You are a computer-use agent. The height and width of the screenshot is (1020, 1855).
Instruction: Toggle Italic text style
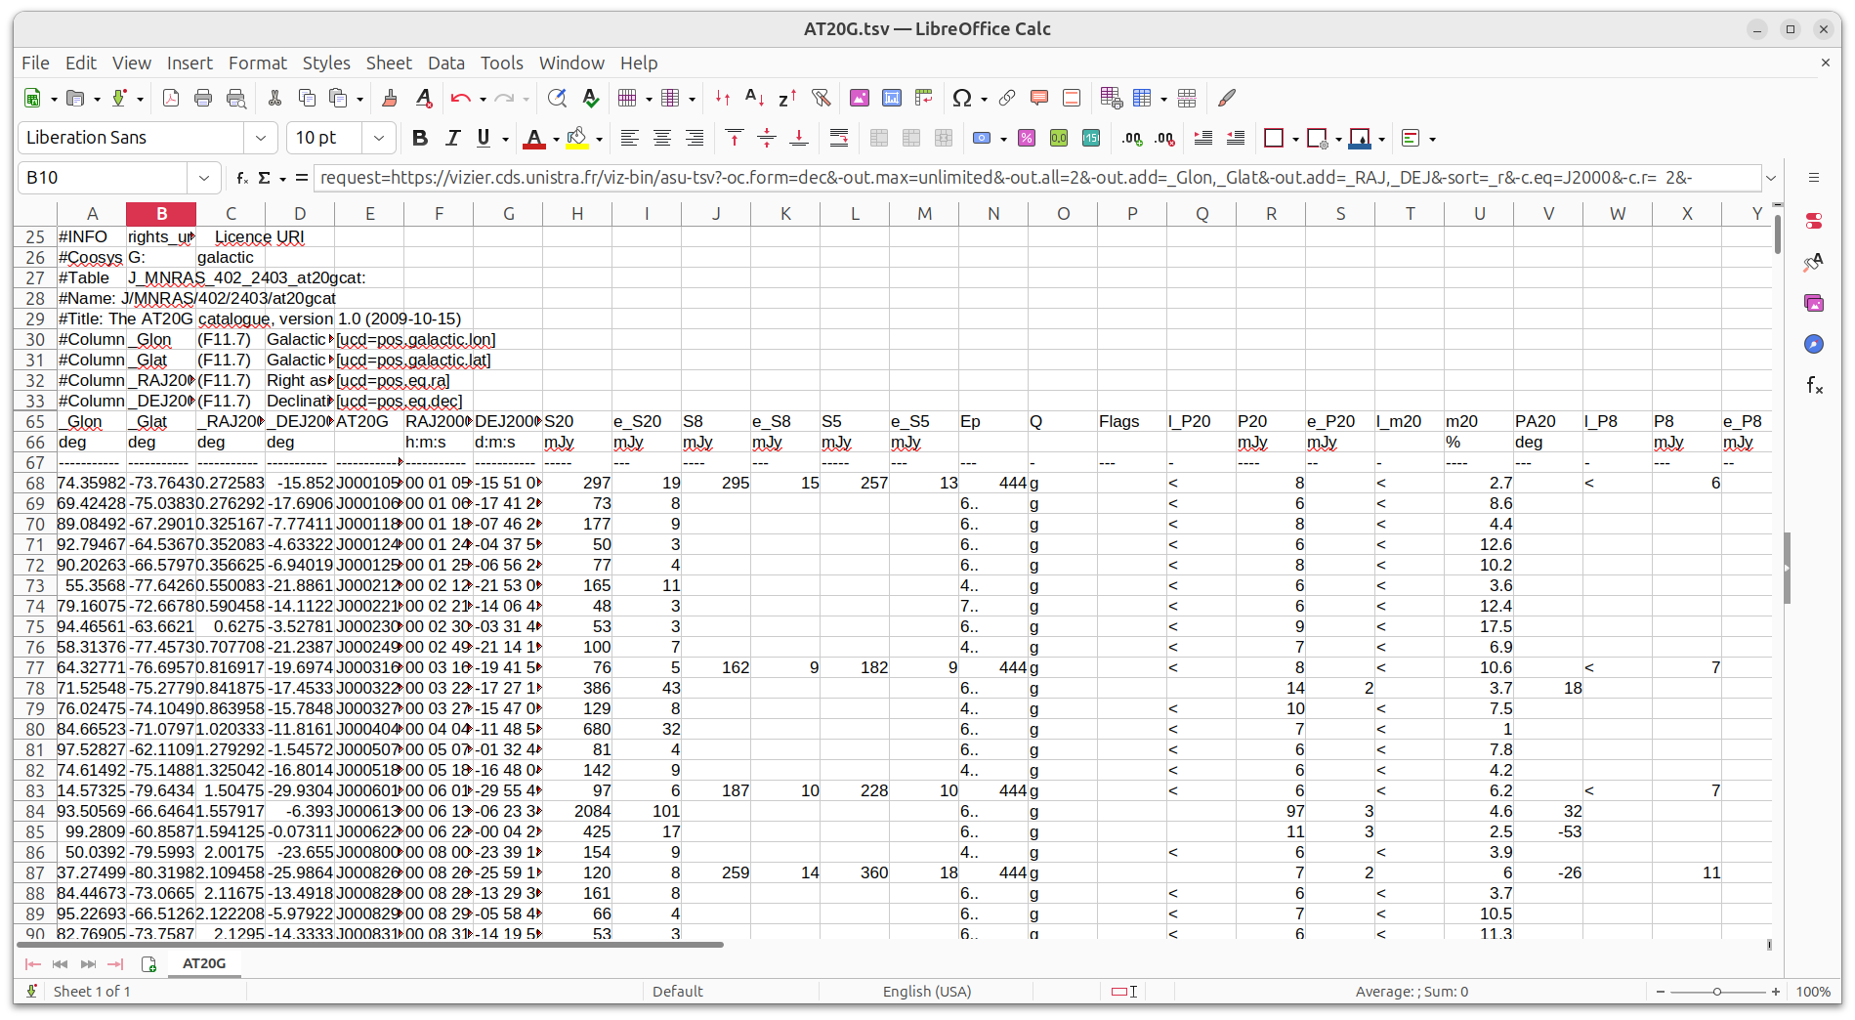pyautogui.click(x=452, y=138)
